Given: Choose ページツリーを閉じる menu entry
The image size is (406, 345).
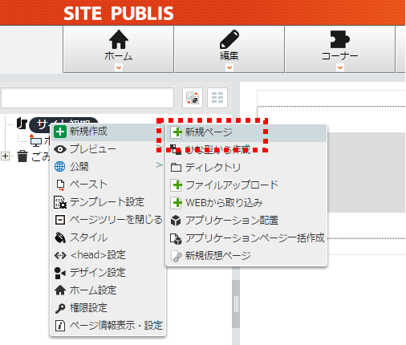Looking at the screenshot, I should 108,220.
